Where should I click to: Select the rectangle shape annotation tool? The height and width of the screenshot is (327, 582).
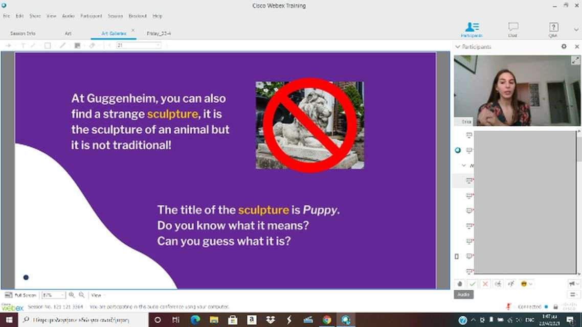pyautogui.click(x=48, y=45)
